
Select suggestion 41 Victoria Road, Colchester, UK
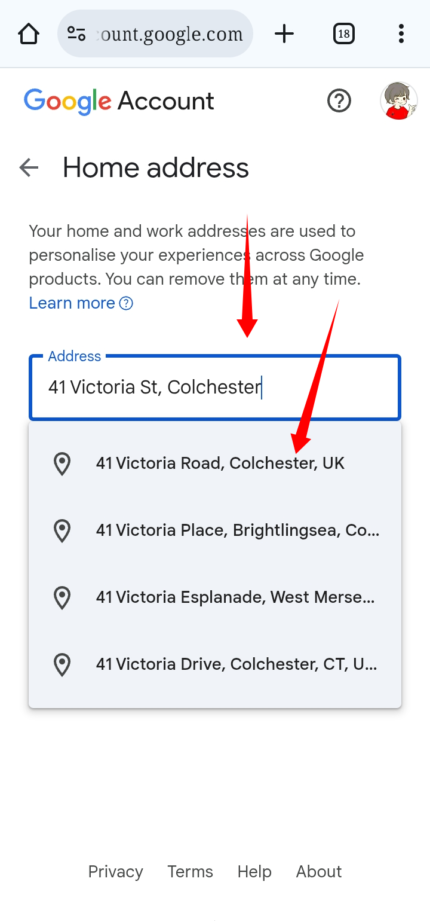220,463
